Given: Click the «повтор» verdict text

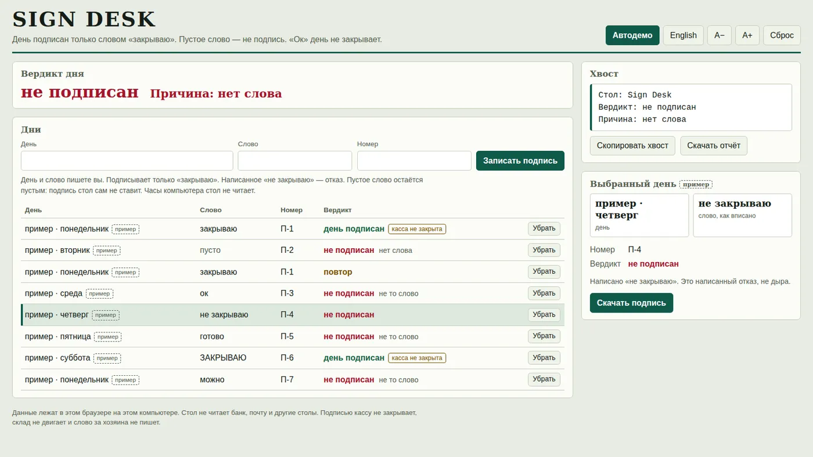Looking at the screenshot, I should (x=338, y=272).
